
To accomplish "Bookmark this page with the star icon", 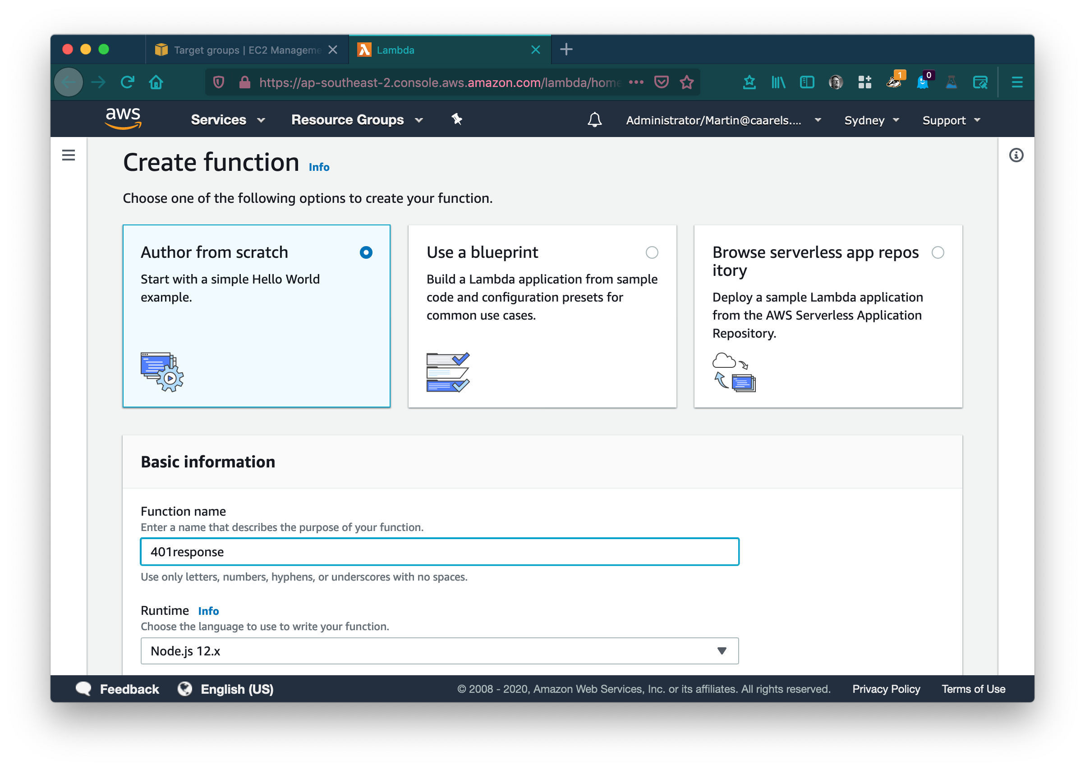I will 686,82.
